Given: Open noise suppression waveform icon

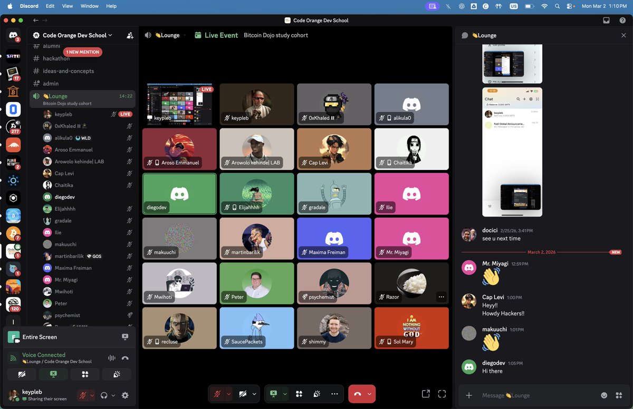Looking at the screenshot, I should [111, 358].
